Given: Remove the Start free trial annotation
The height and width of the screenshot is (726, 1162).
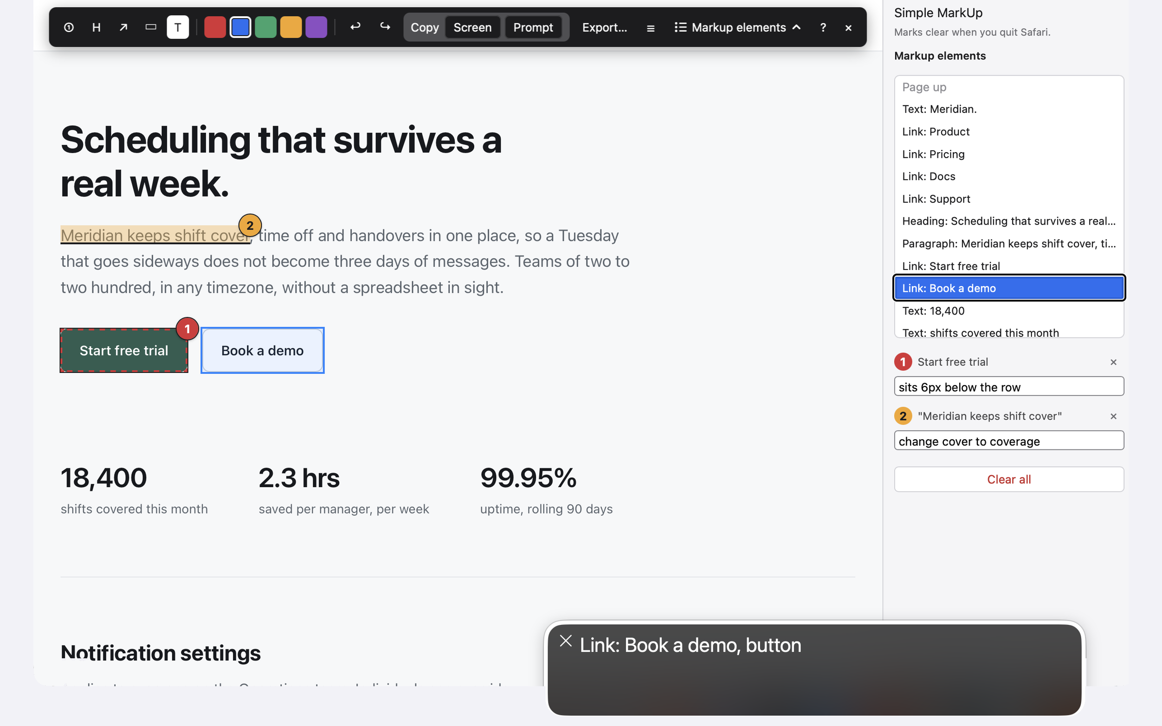Looking at the screenshot, I should tap(1113, 362).
